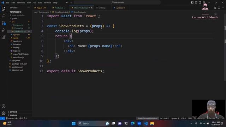Open the Windows Start button
Screen dimensions: 226x127
[74, 123]
